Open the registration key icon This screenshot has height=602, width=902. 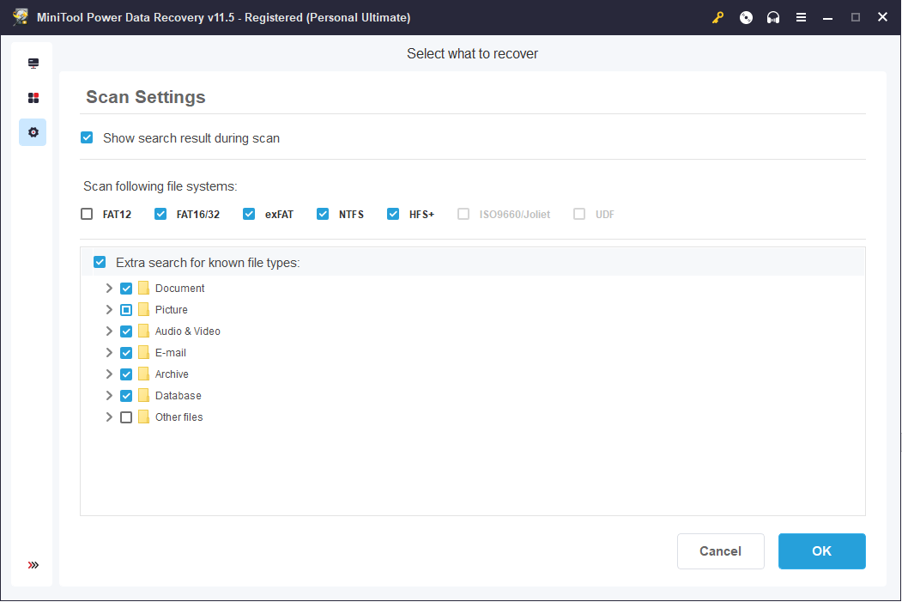coord(717,18)
